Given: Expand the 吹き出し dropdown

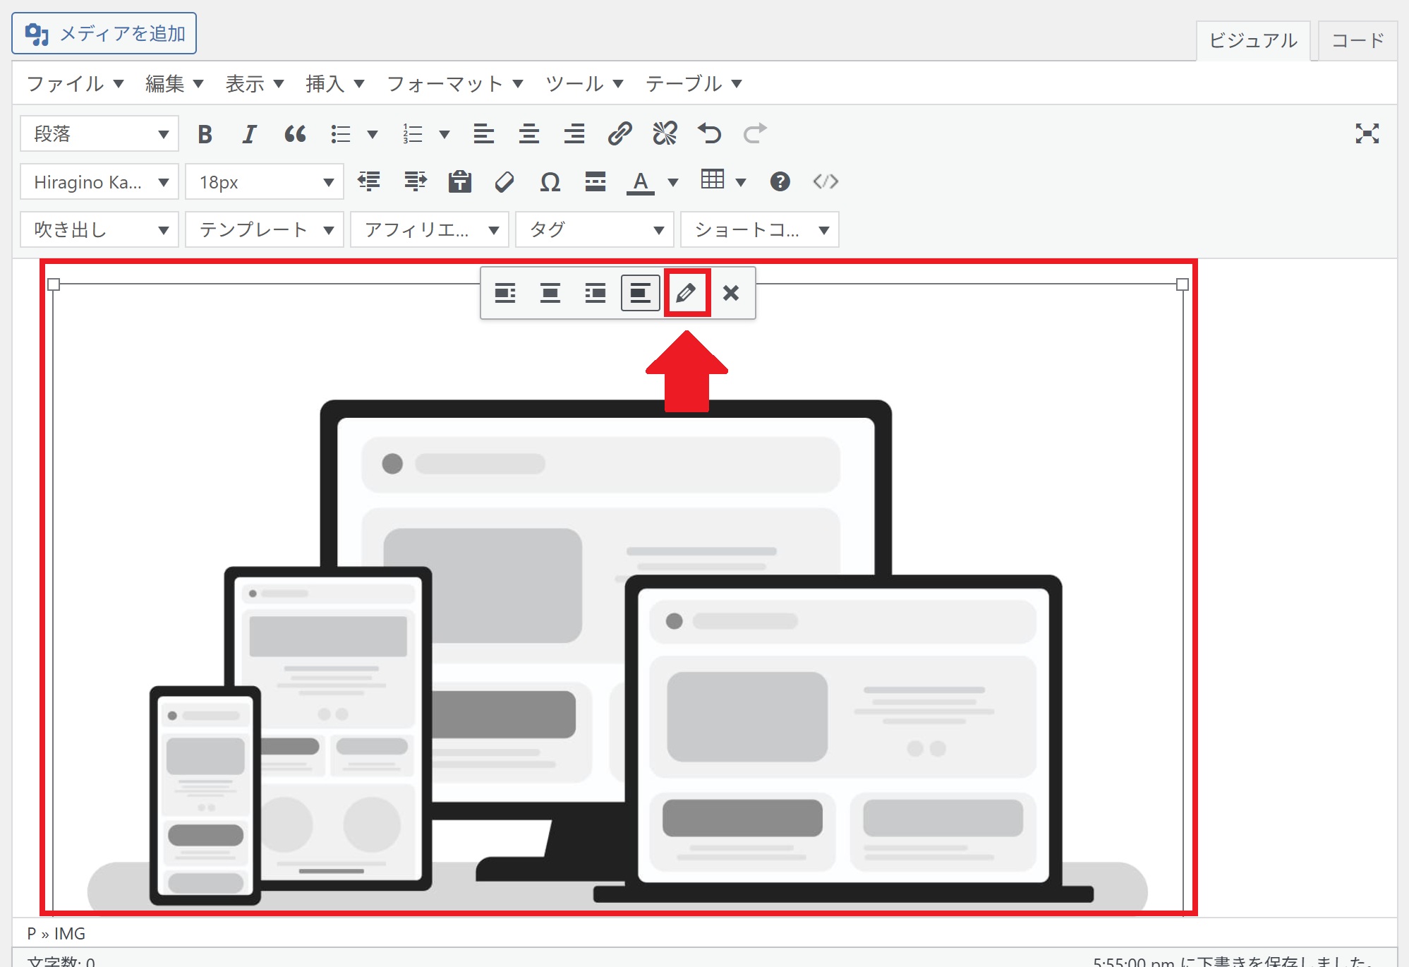Looking at the screenshot, I should [99, 230].
